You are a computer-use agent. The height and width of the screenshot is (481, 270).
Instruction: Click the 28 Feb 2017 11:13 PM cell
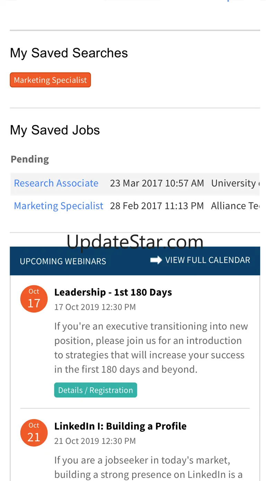(157, 206)
